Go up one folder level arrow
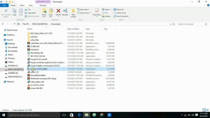This screenshot has width=210, height=118. click(x=14, y=24)
